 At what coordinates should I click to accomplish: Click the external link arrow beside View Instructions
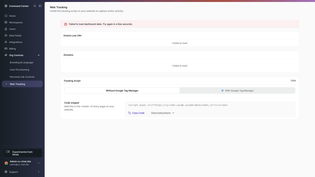[173, 113]
